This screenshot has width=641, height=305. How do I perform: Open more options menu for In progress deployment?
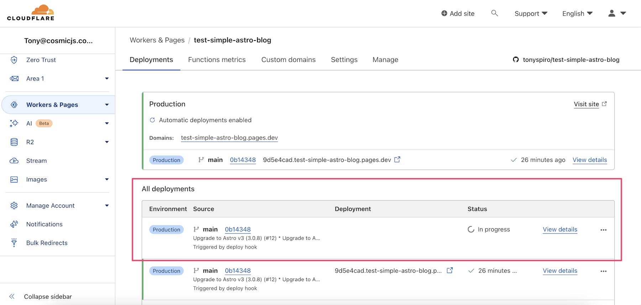tap(603, 230)
